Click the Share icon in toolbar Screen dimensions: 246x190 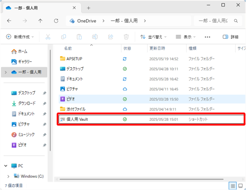tap(111, 37)
